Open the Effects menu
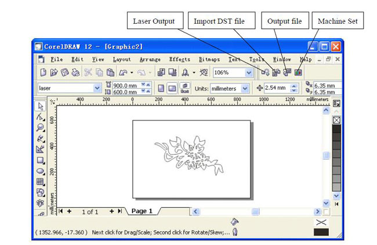 179,59
